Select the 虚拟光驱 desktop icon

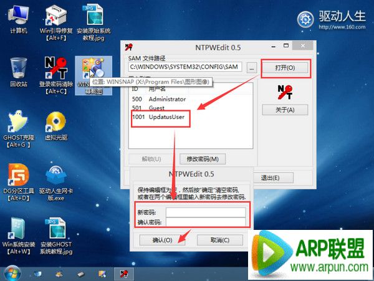click(56, 126)
